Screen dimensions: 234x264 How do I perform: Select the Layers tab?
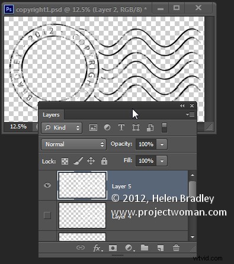(x=51, y=115)
